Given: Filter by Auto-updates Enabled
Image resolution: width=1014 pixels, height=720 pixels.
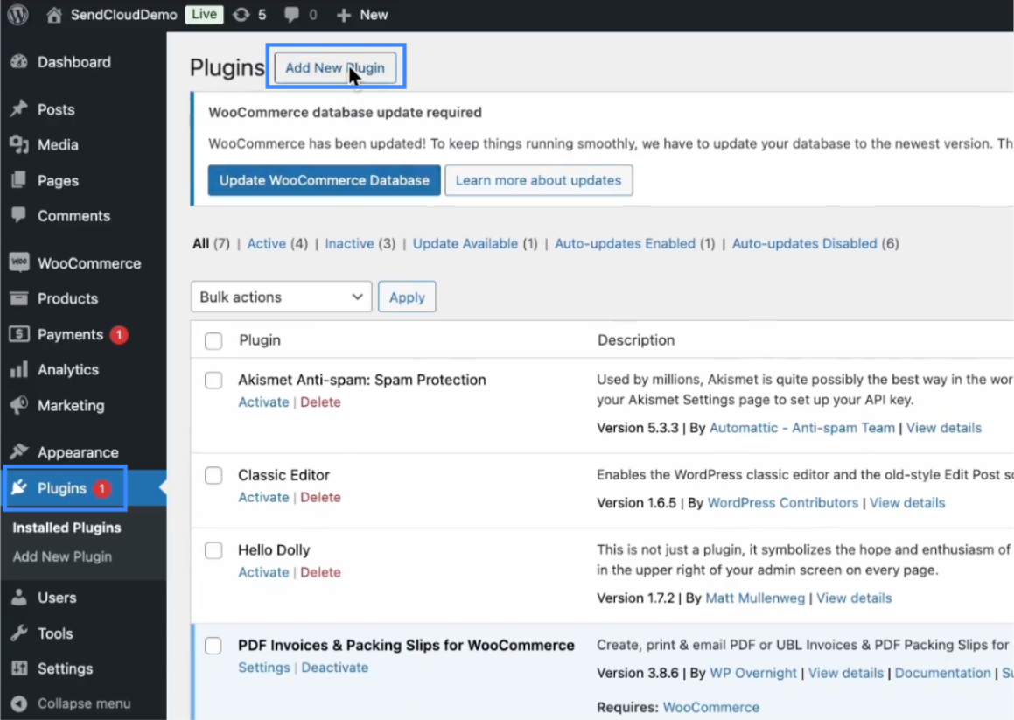Looking at the screenshot, I should click(x=626, y=243).
